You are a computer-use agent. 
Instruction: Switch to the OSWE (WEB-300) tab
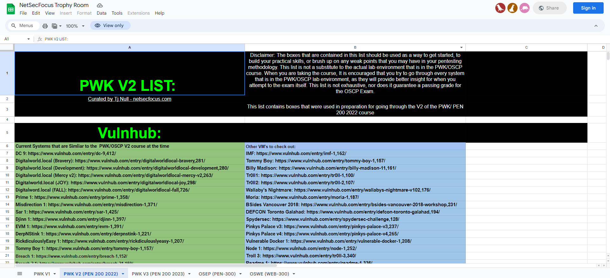(269, 274)
